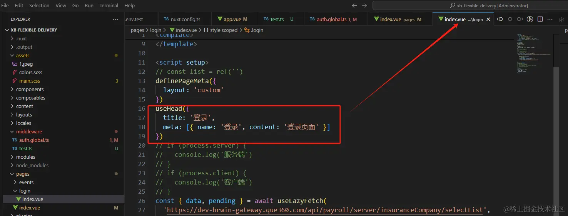
Task: Select index.vue under the login folder
Action: click(x=63, y=199)
